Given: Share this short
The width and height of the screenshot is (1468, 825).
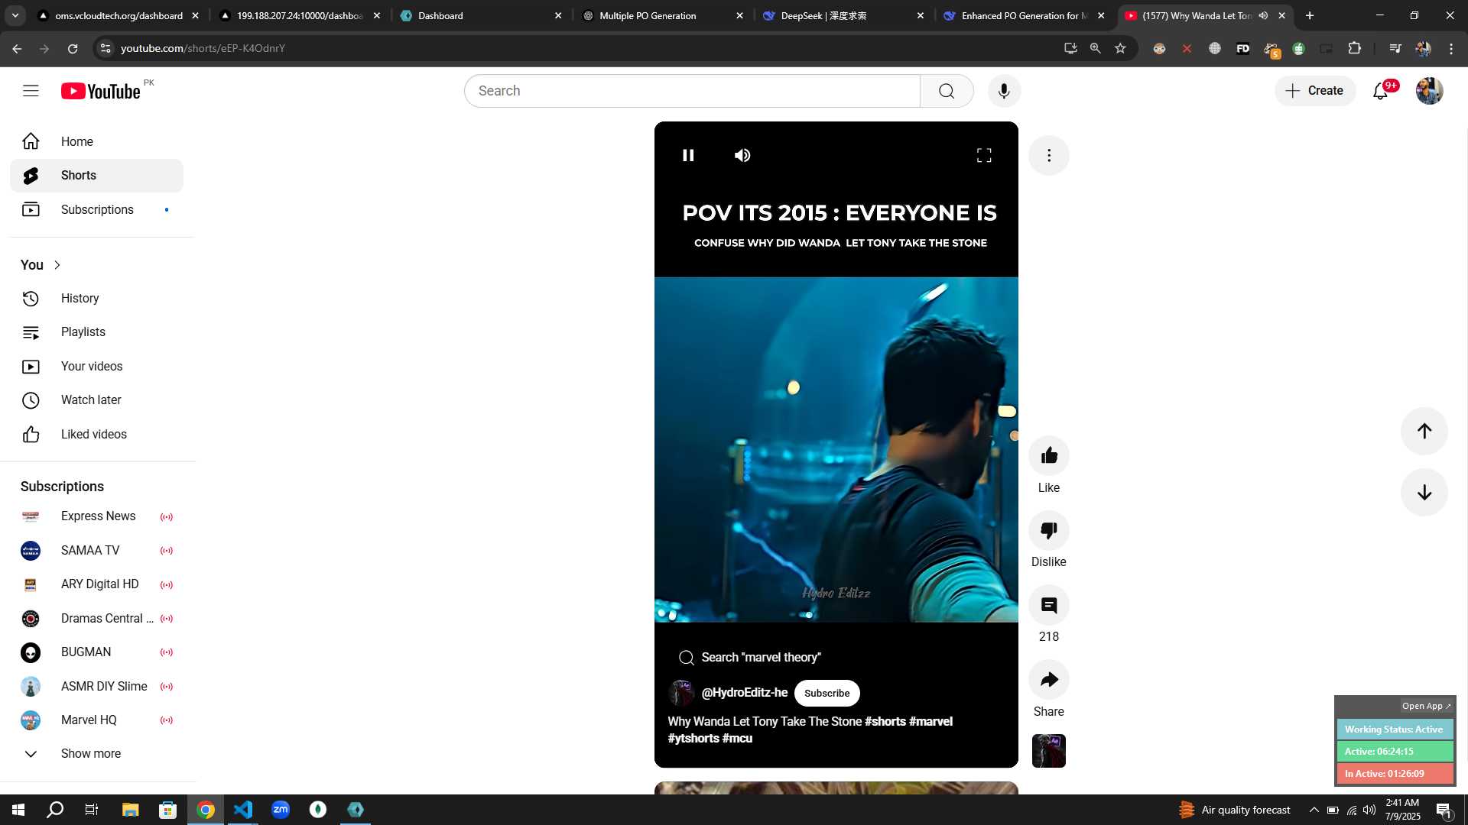Looking at the screenshot, I should pos(1049,680).
